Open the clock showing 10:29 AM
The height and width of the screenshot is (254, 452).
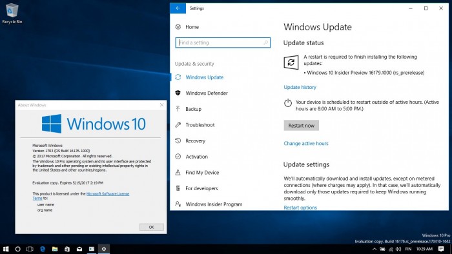[424, 249]
